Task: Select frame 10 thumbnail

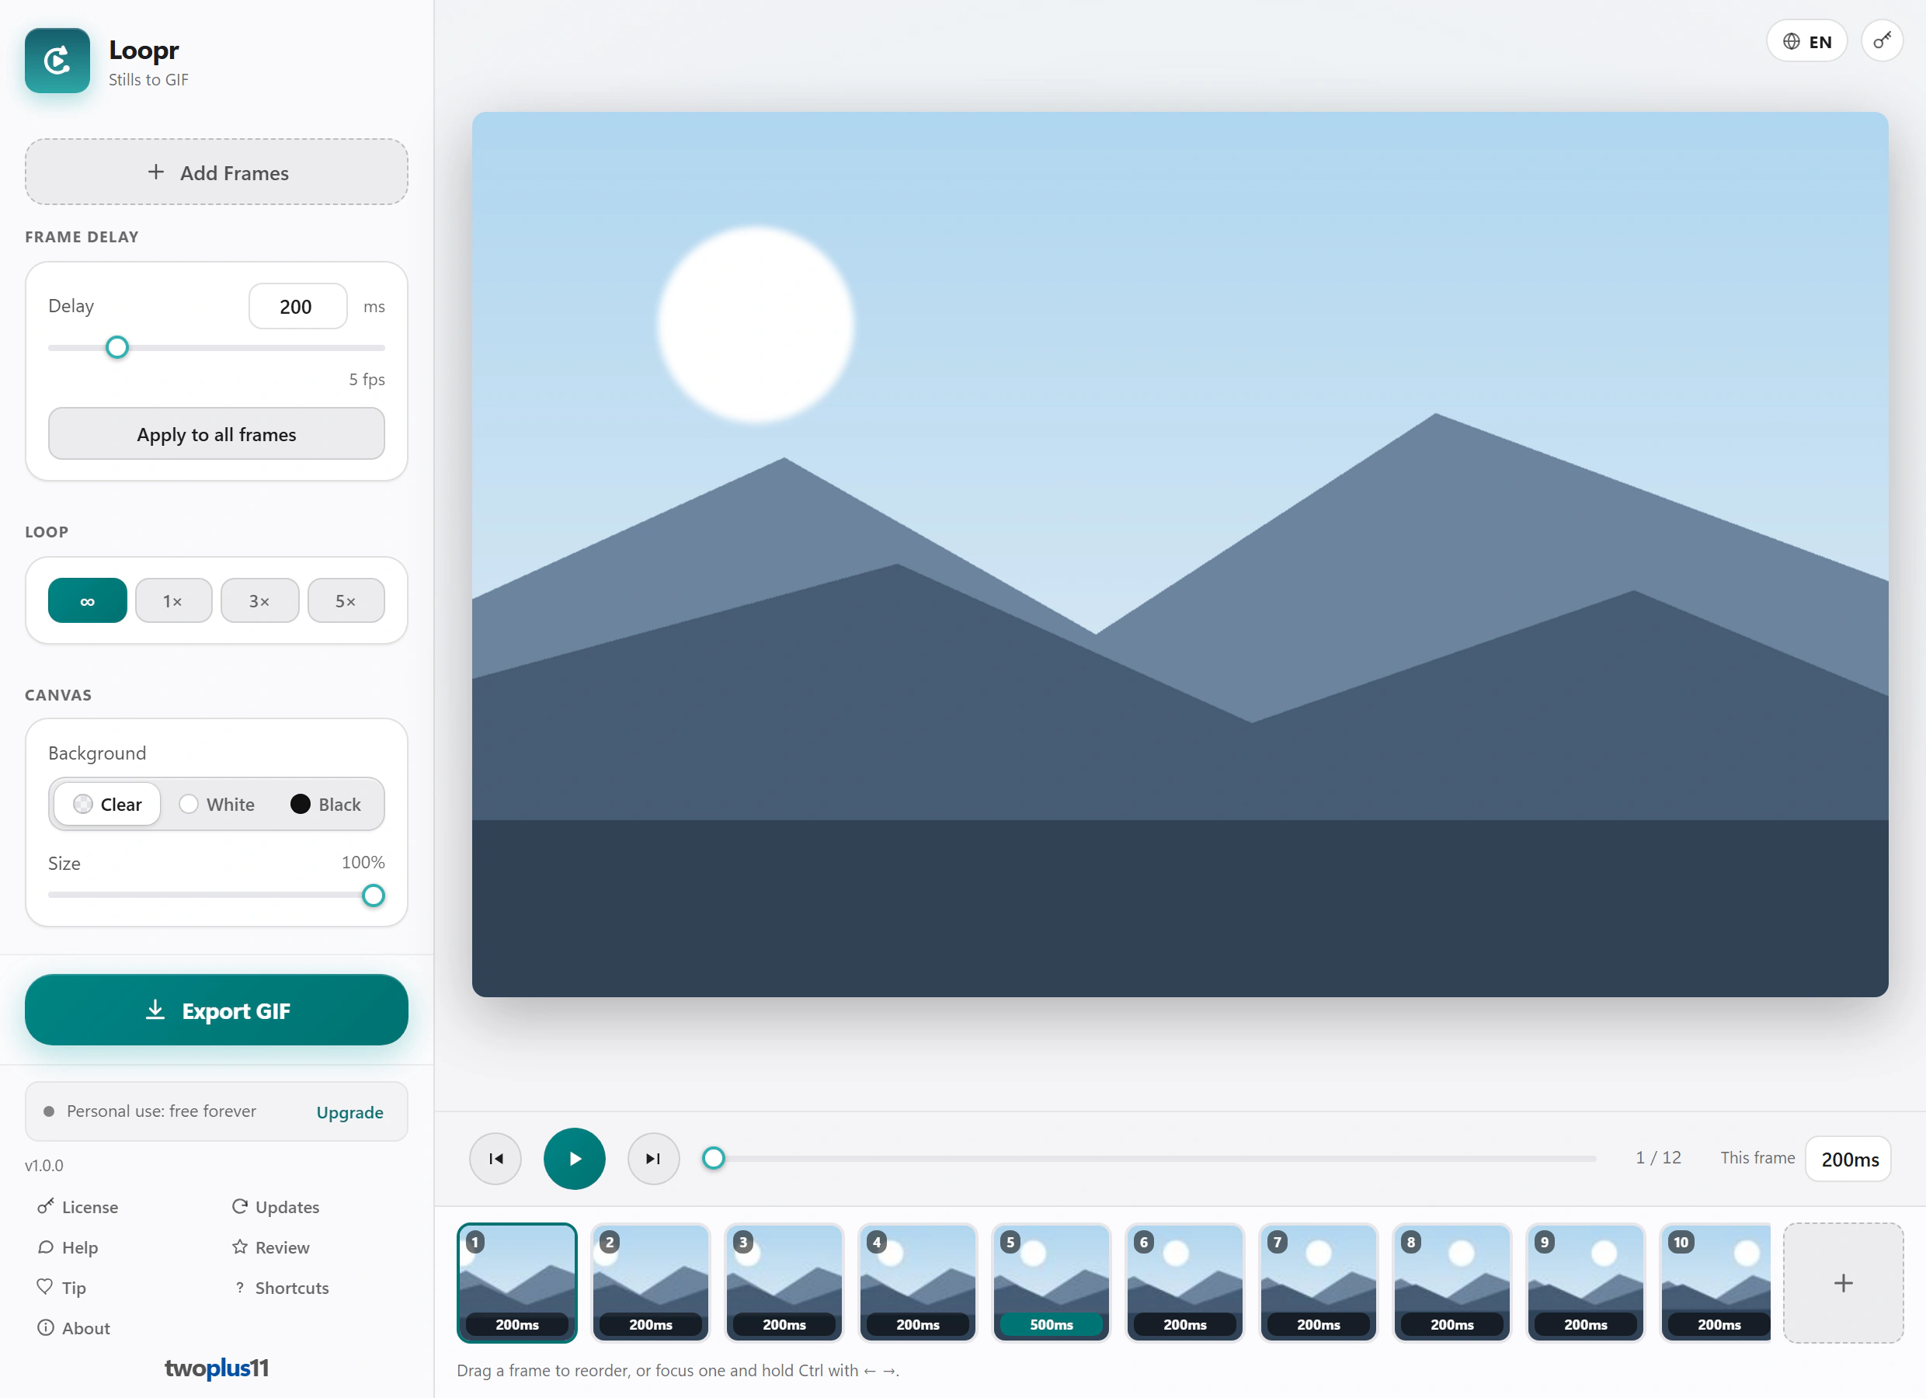Action: (1716, 1282)
